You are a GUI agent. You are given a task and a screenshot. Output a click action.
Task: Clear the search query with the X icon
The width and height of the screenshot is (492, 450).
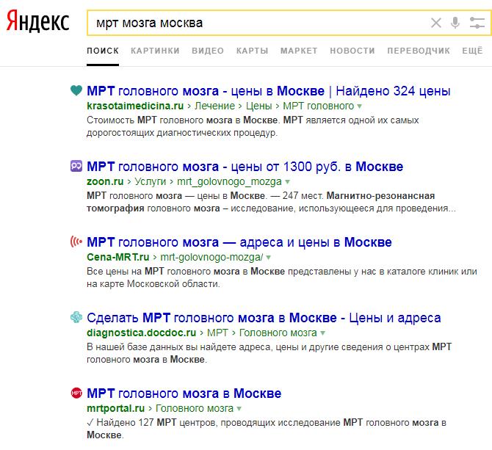pos(436,23)
